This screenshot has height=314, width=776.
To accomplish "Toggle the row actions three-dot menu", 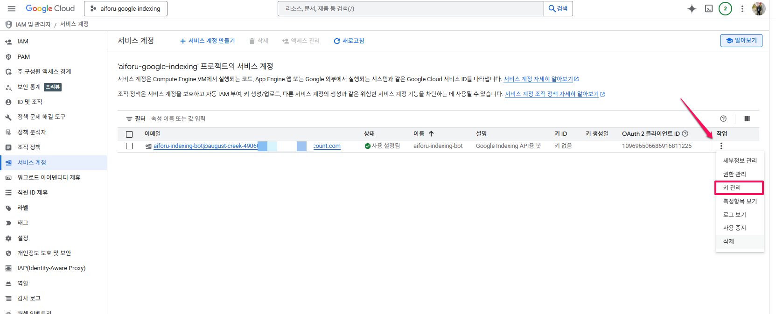I will (x=721, y=146).
